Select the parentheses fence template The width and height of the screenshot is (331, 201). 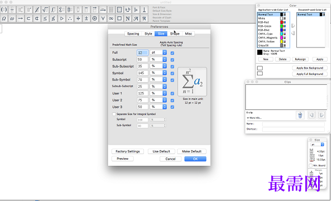4,9
